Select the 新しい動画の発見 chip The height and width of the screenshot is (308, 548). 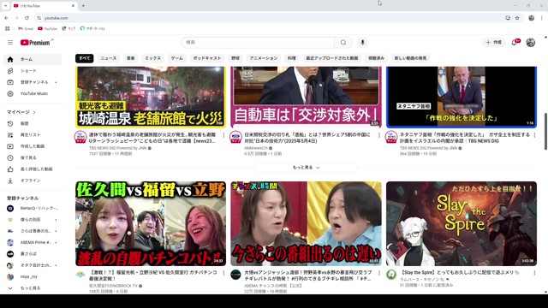pyautogui.click(x=410, y=58)
